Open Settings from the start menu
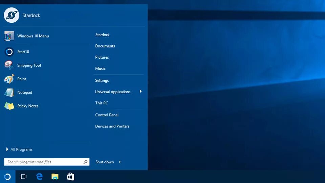 click(102, 81)
